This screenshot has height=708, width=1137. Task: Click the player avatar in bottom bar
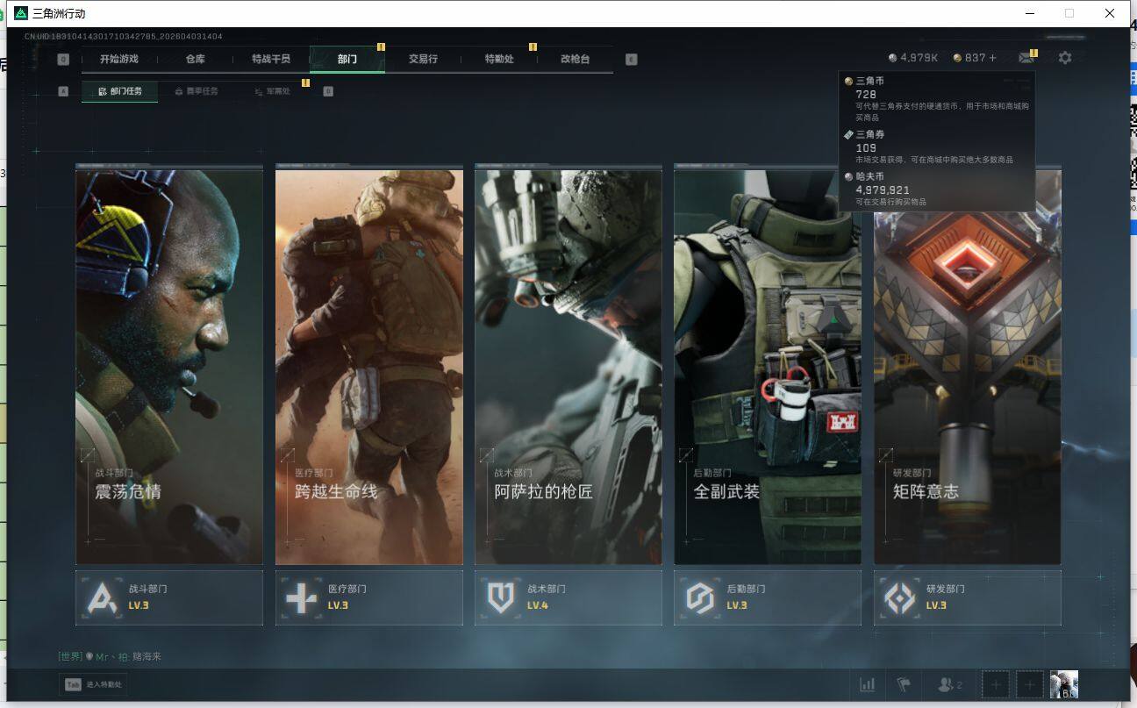tap(1063, 684)
